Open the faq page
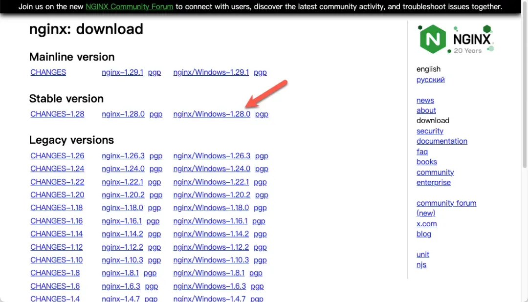 422,151
